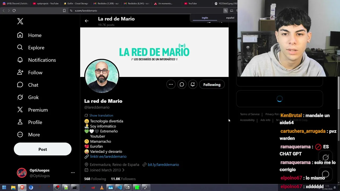The height and width of the screenshot is (191, 340).
Task: Open Follow suggestions in the sidebar
Action: click(x=29, y=72)
